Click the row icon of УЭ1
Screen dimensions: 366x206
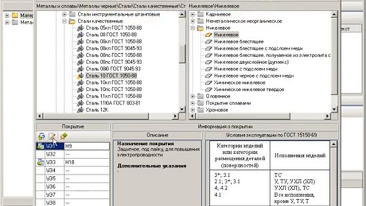tap(41, 146)
